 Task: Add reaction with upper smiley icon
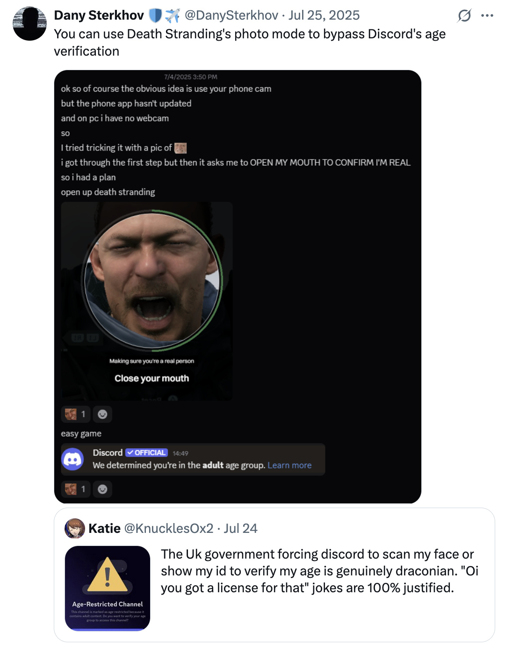click(102, 414)
